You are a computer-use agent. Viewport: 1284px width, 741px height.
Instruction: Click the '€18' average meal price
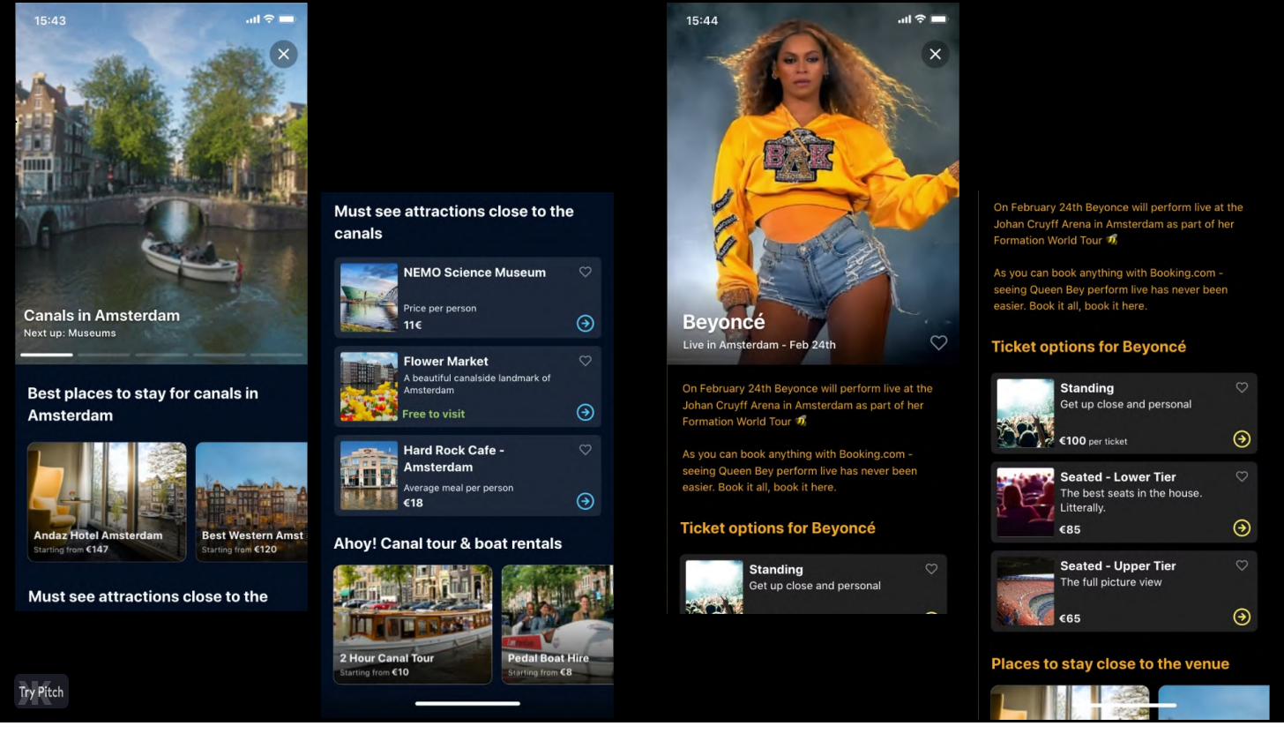tap(414, 503)
